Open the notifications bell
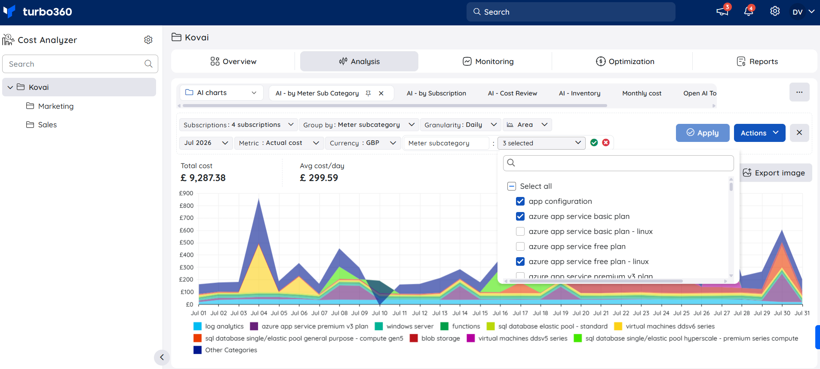 click(749, 11)
